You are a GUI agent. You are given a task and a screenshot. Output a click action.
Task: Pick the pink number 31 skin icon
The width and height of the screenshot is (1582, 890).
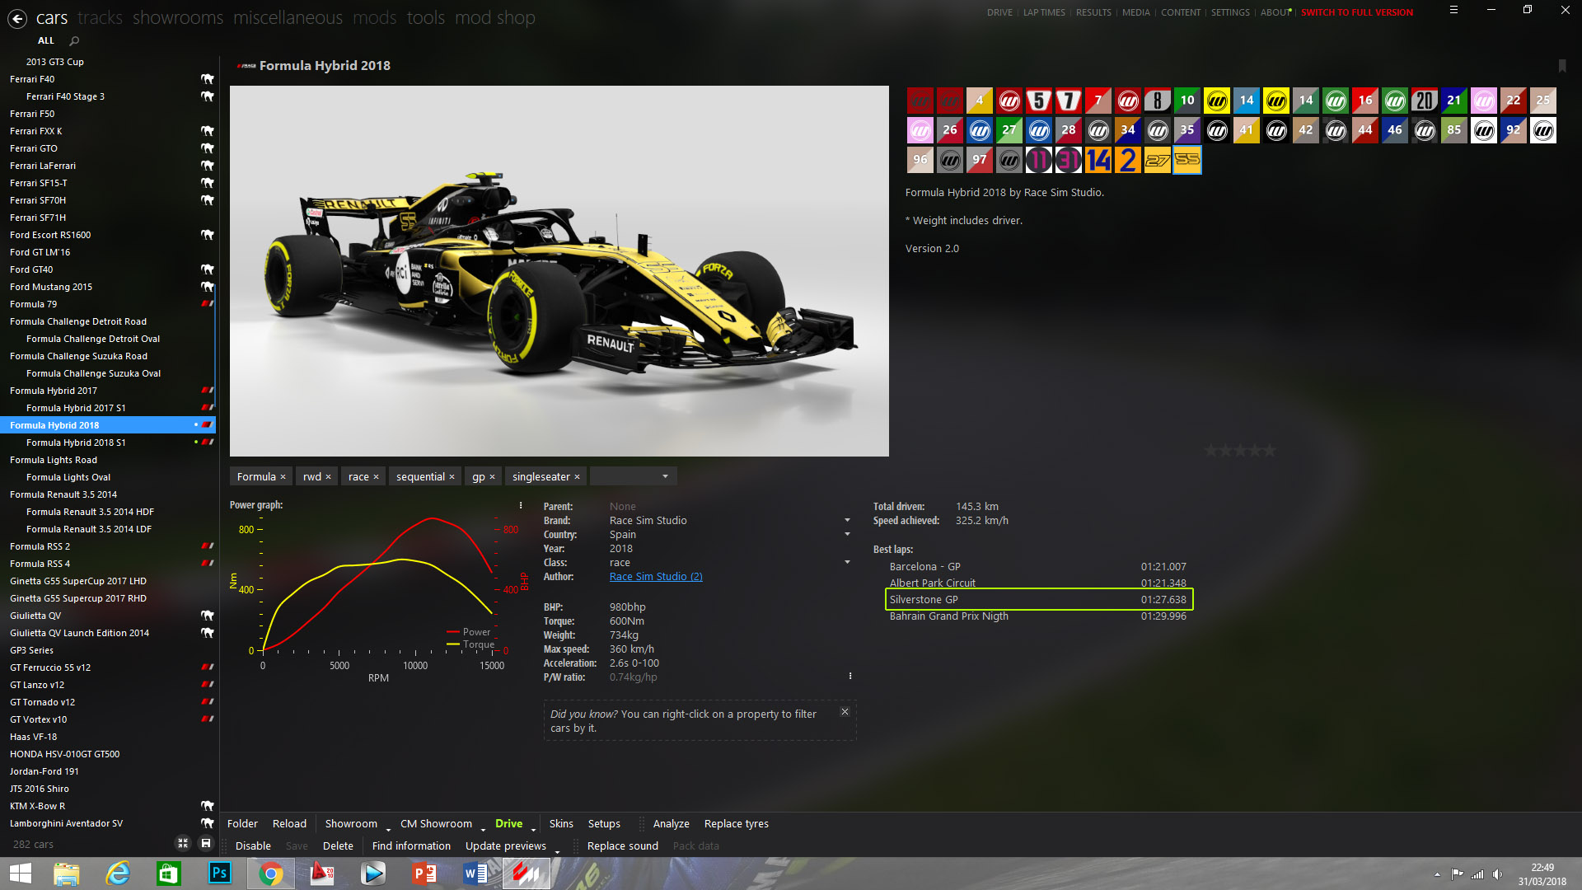tap(1069, 160)
